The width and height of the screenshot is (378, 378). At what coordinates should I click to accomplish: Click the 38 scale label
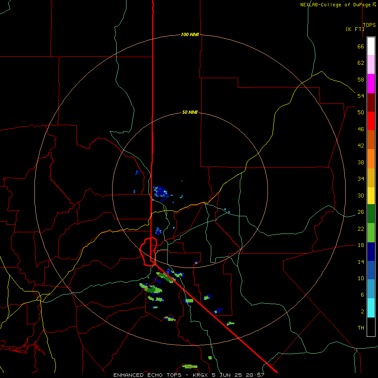tap(361, 162)
